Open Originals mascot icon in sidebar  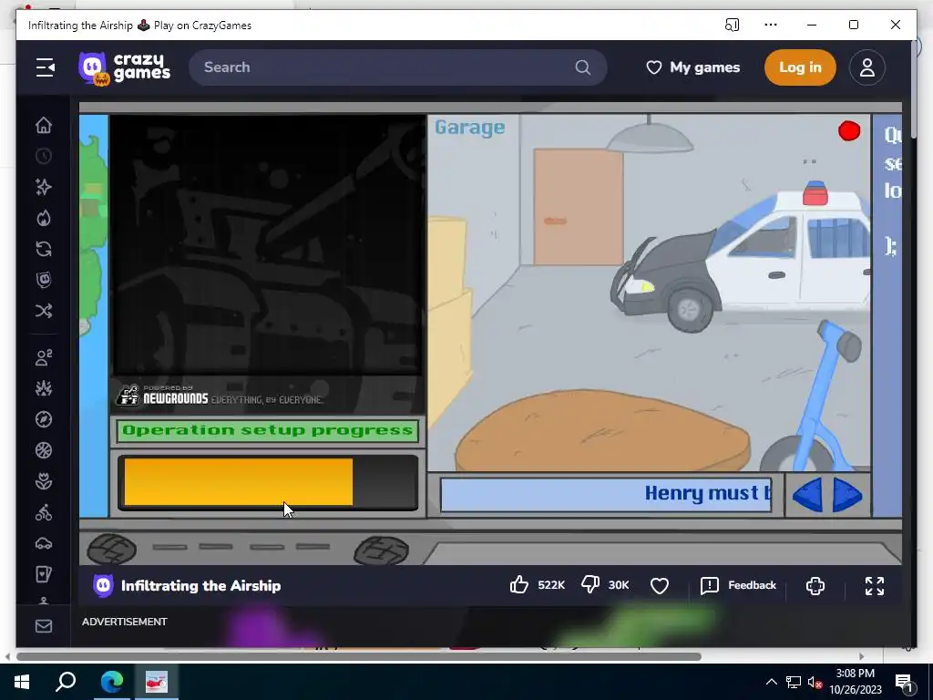tap(44, 280)
